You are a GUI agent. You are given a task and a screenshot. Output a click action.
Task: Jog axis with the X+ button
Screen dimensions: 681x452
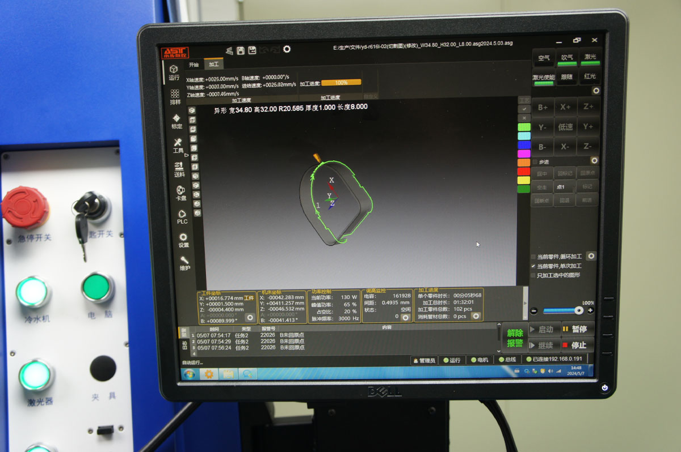565,107
